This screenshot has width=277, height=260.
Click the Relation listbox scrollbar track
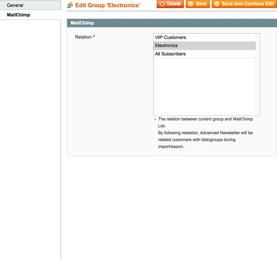tap(258, 76)
